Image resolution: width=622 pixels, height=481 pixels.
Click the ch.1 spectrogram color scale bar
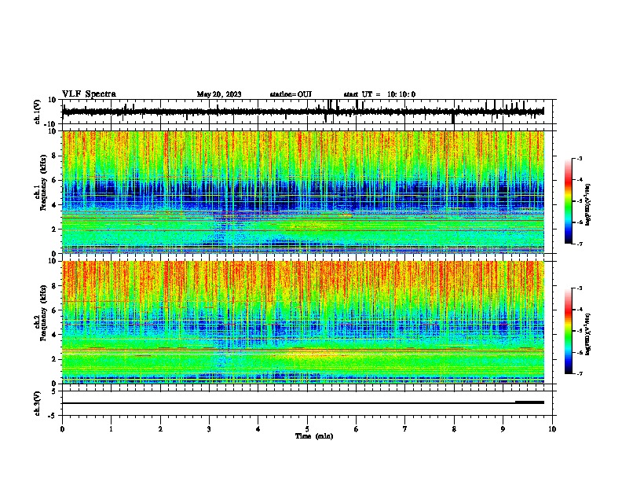point(569,201)
